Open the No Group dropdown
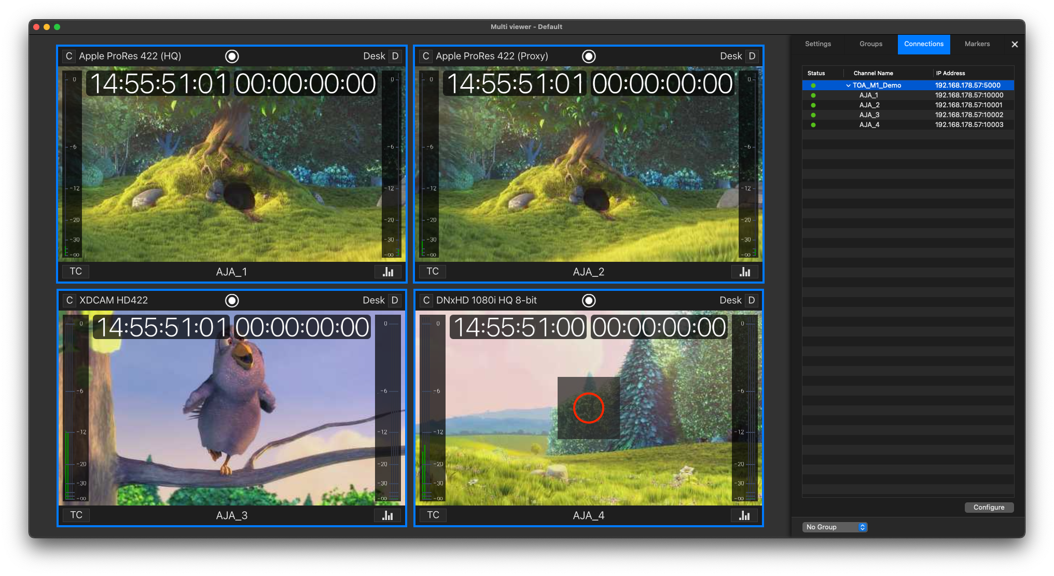This screenshot has width=1054, height=576. pos(835,527)
